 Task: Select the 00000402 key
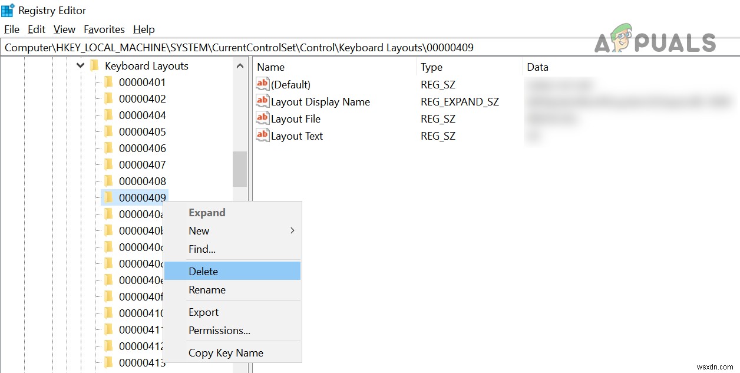point(142,99)
